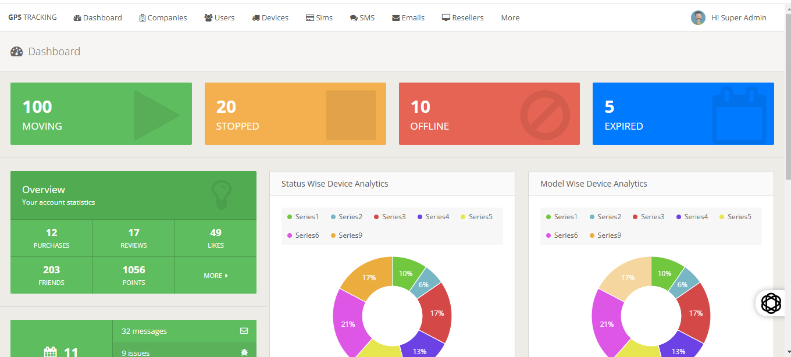The width and height of the screenshot is (791, 357).
Task: Open the 10 Offline devices card
Action: click(x=489, y=113)
